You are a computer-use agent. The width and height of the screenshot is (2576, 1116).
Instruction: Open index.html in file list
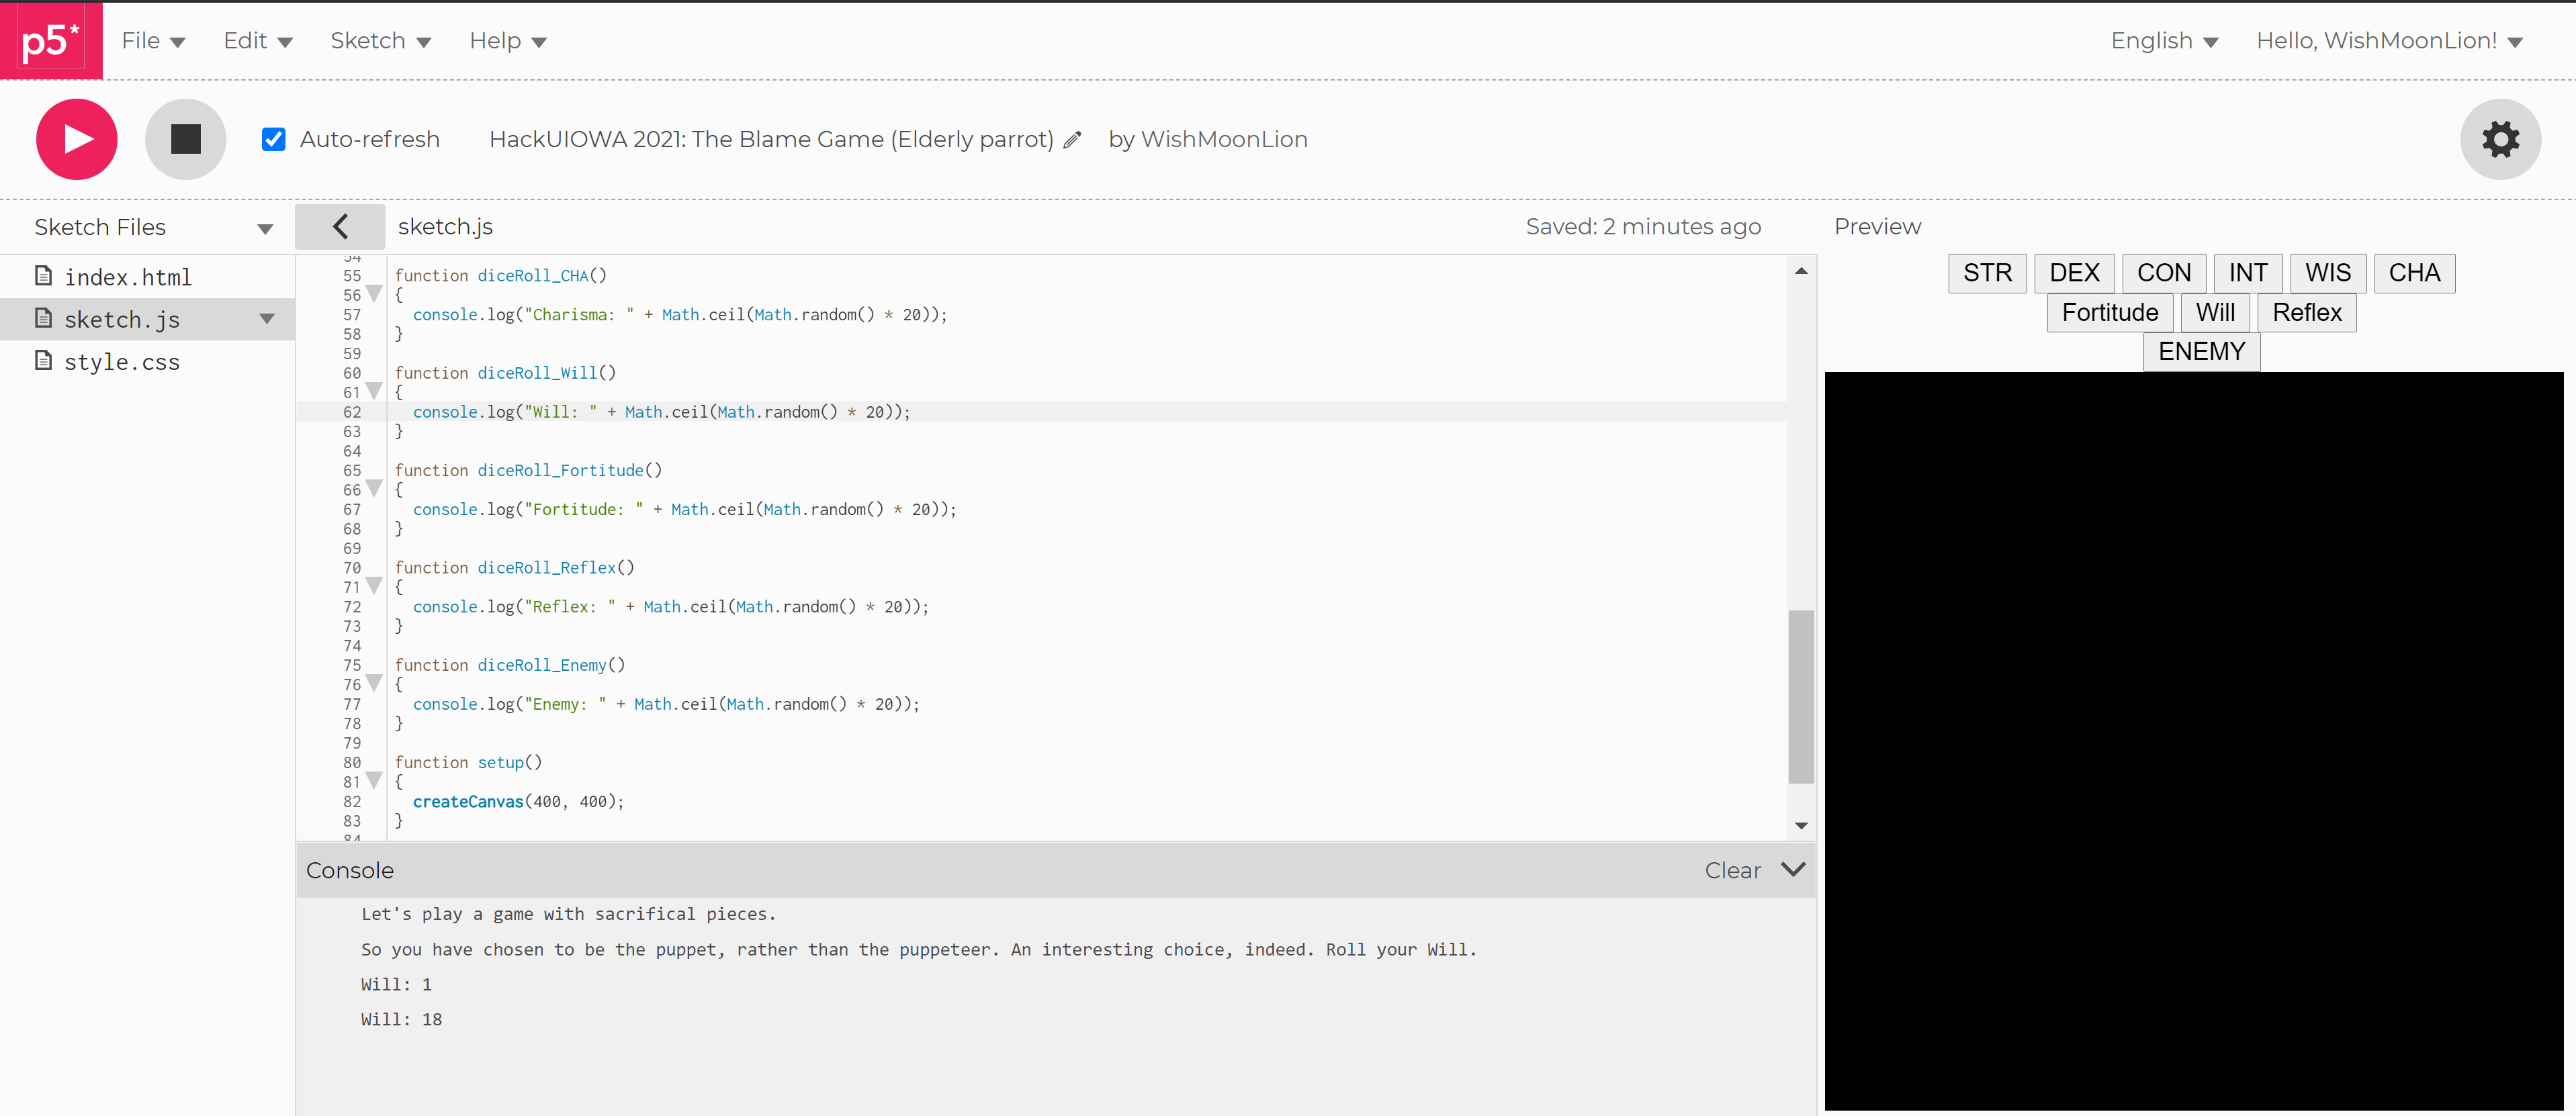[127, 277]
